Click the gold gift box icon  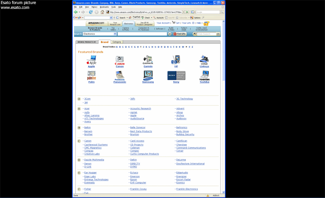[206, 24]
